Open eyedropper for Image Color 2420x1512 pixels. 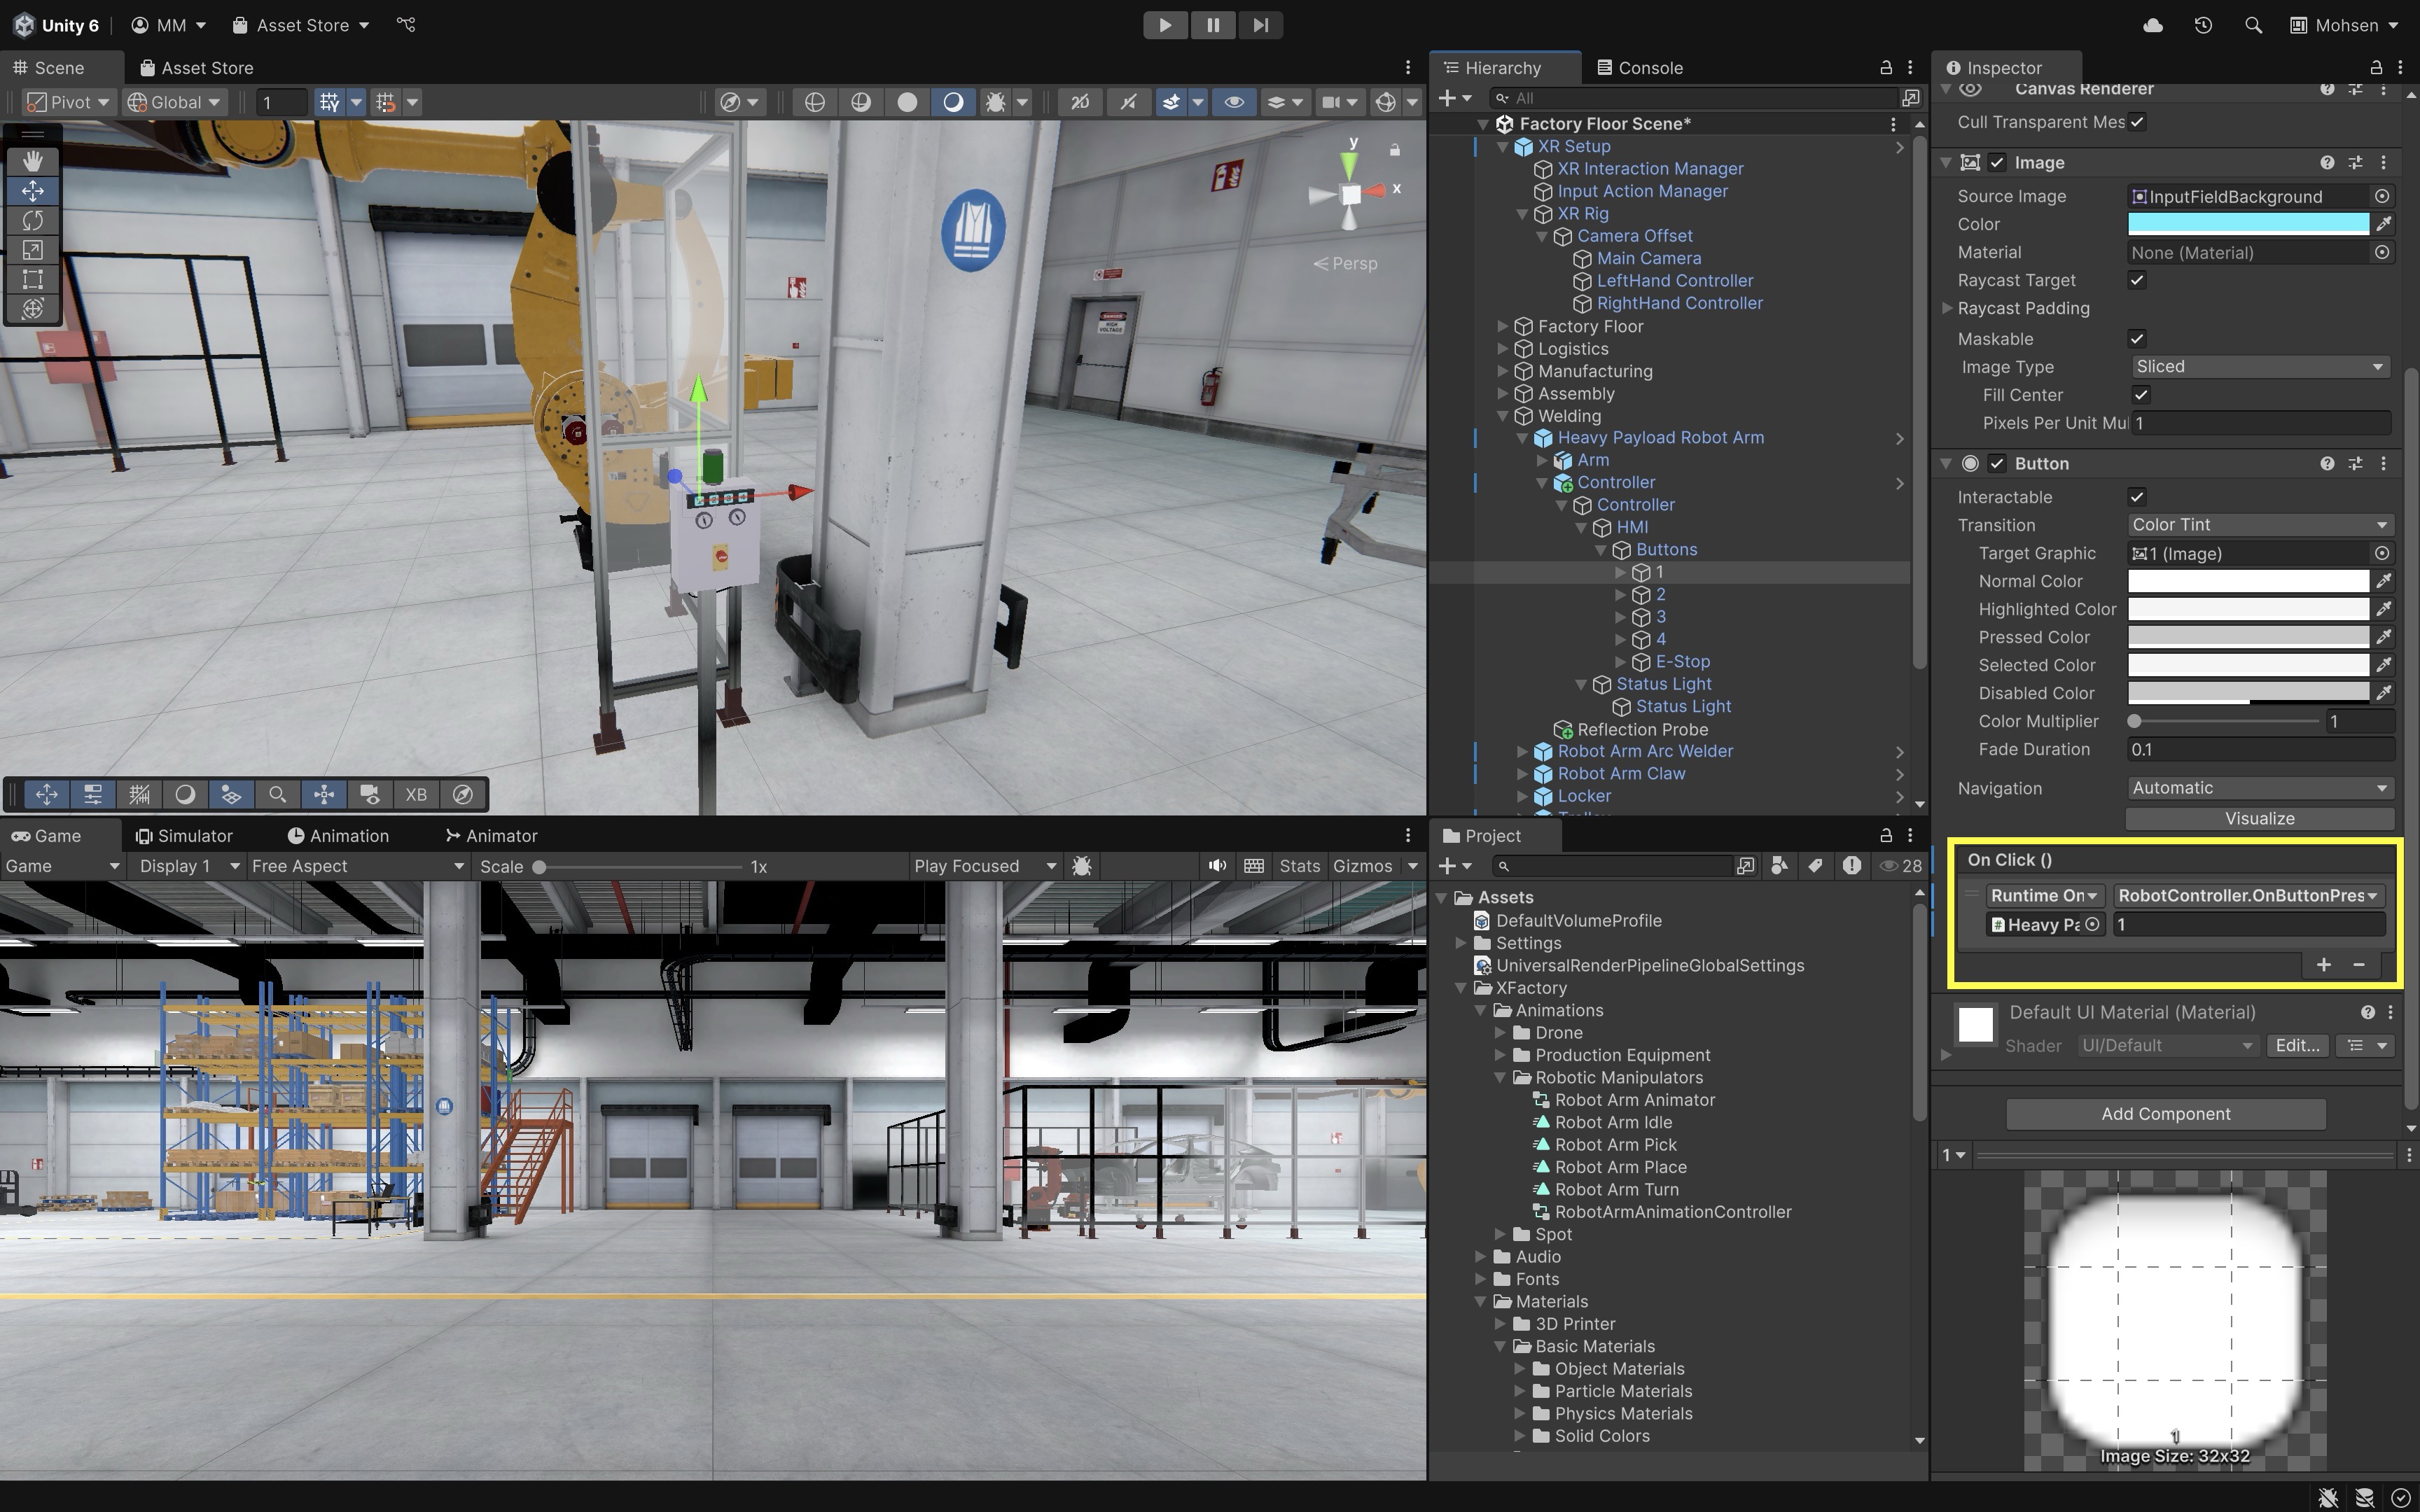click(2384, 224)
